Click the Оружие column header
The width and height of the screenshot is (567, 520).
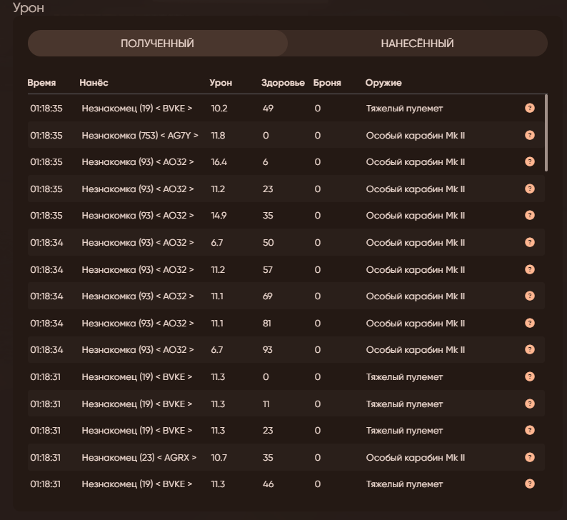(x=383, y=83)
